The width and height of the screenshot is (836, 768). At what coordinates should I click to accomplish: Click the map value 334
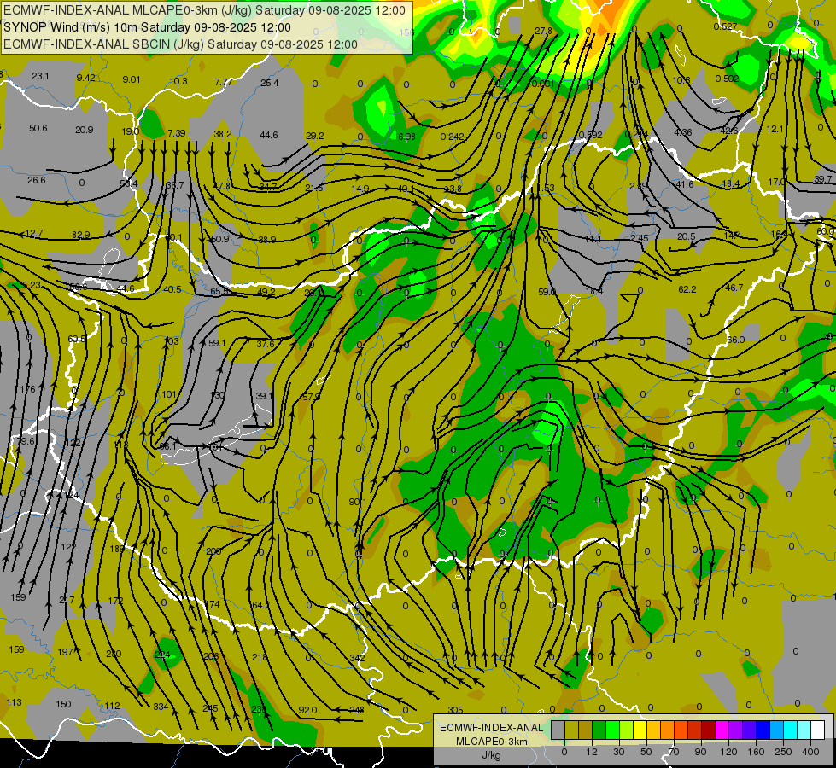tap(161, 707)
